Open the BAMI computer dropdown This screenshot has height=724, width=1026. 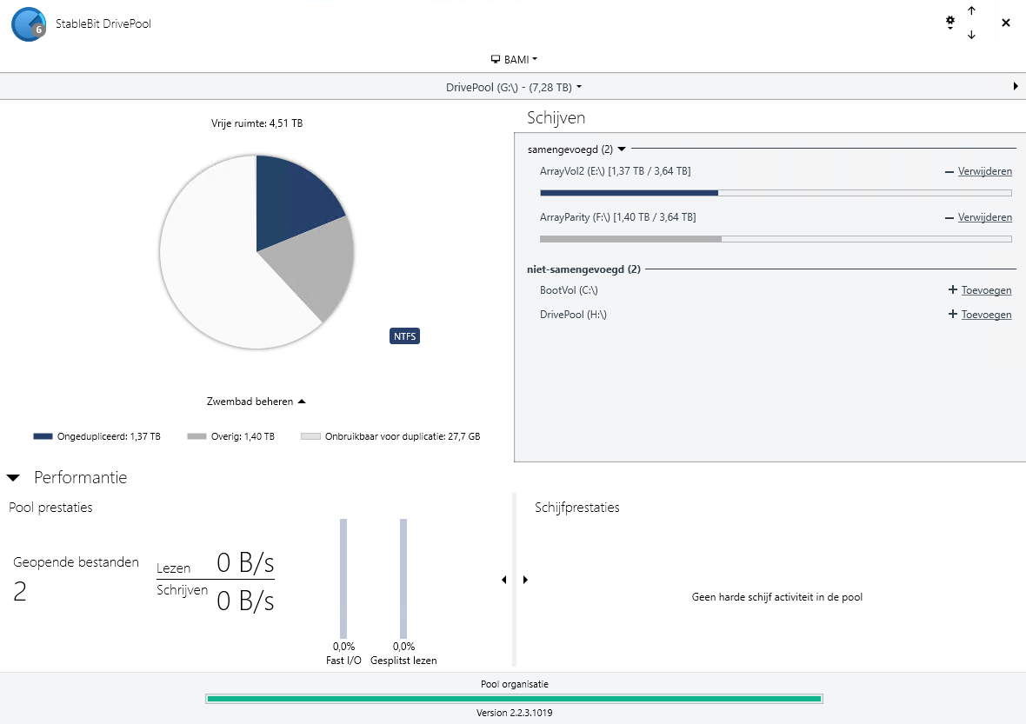(x=515, y=59)
